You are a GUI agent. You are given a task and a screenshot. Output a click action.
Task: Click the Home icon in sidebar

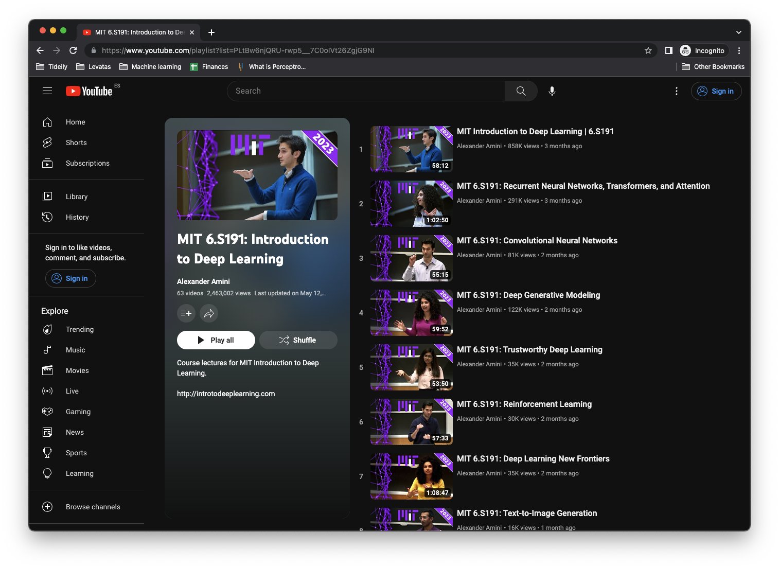[47, 122]
